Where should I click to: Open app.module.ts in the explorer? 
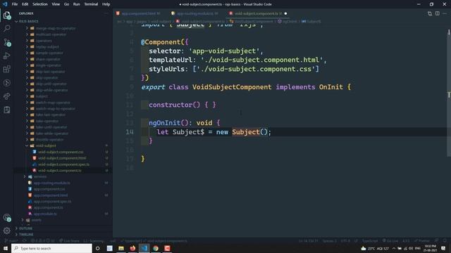tap(45, 214)
